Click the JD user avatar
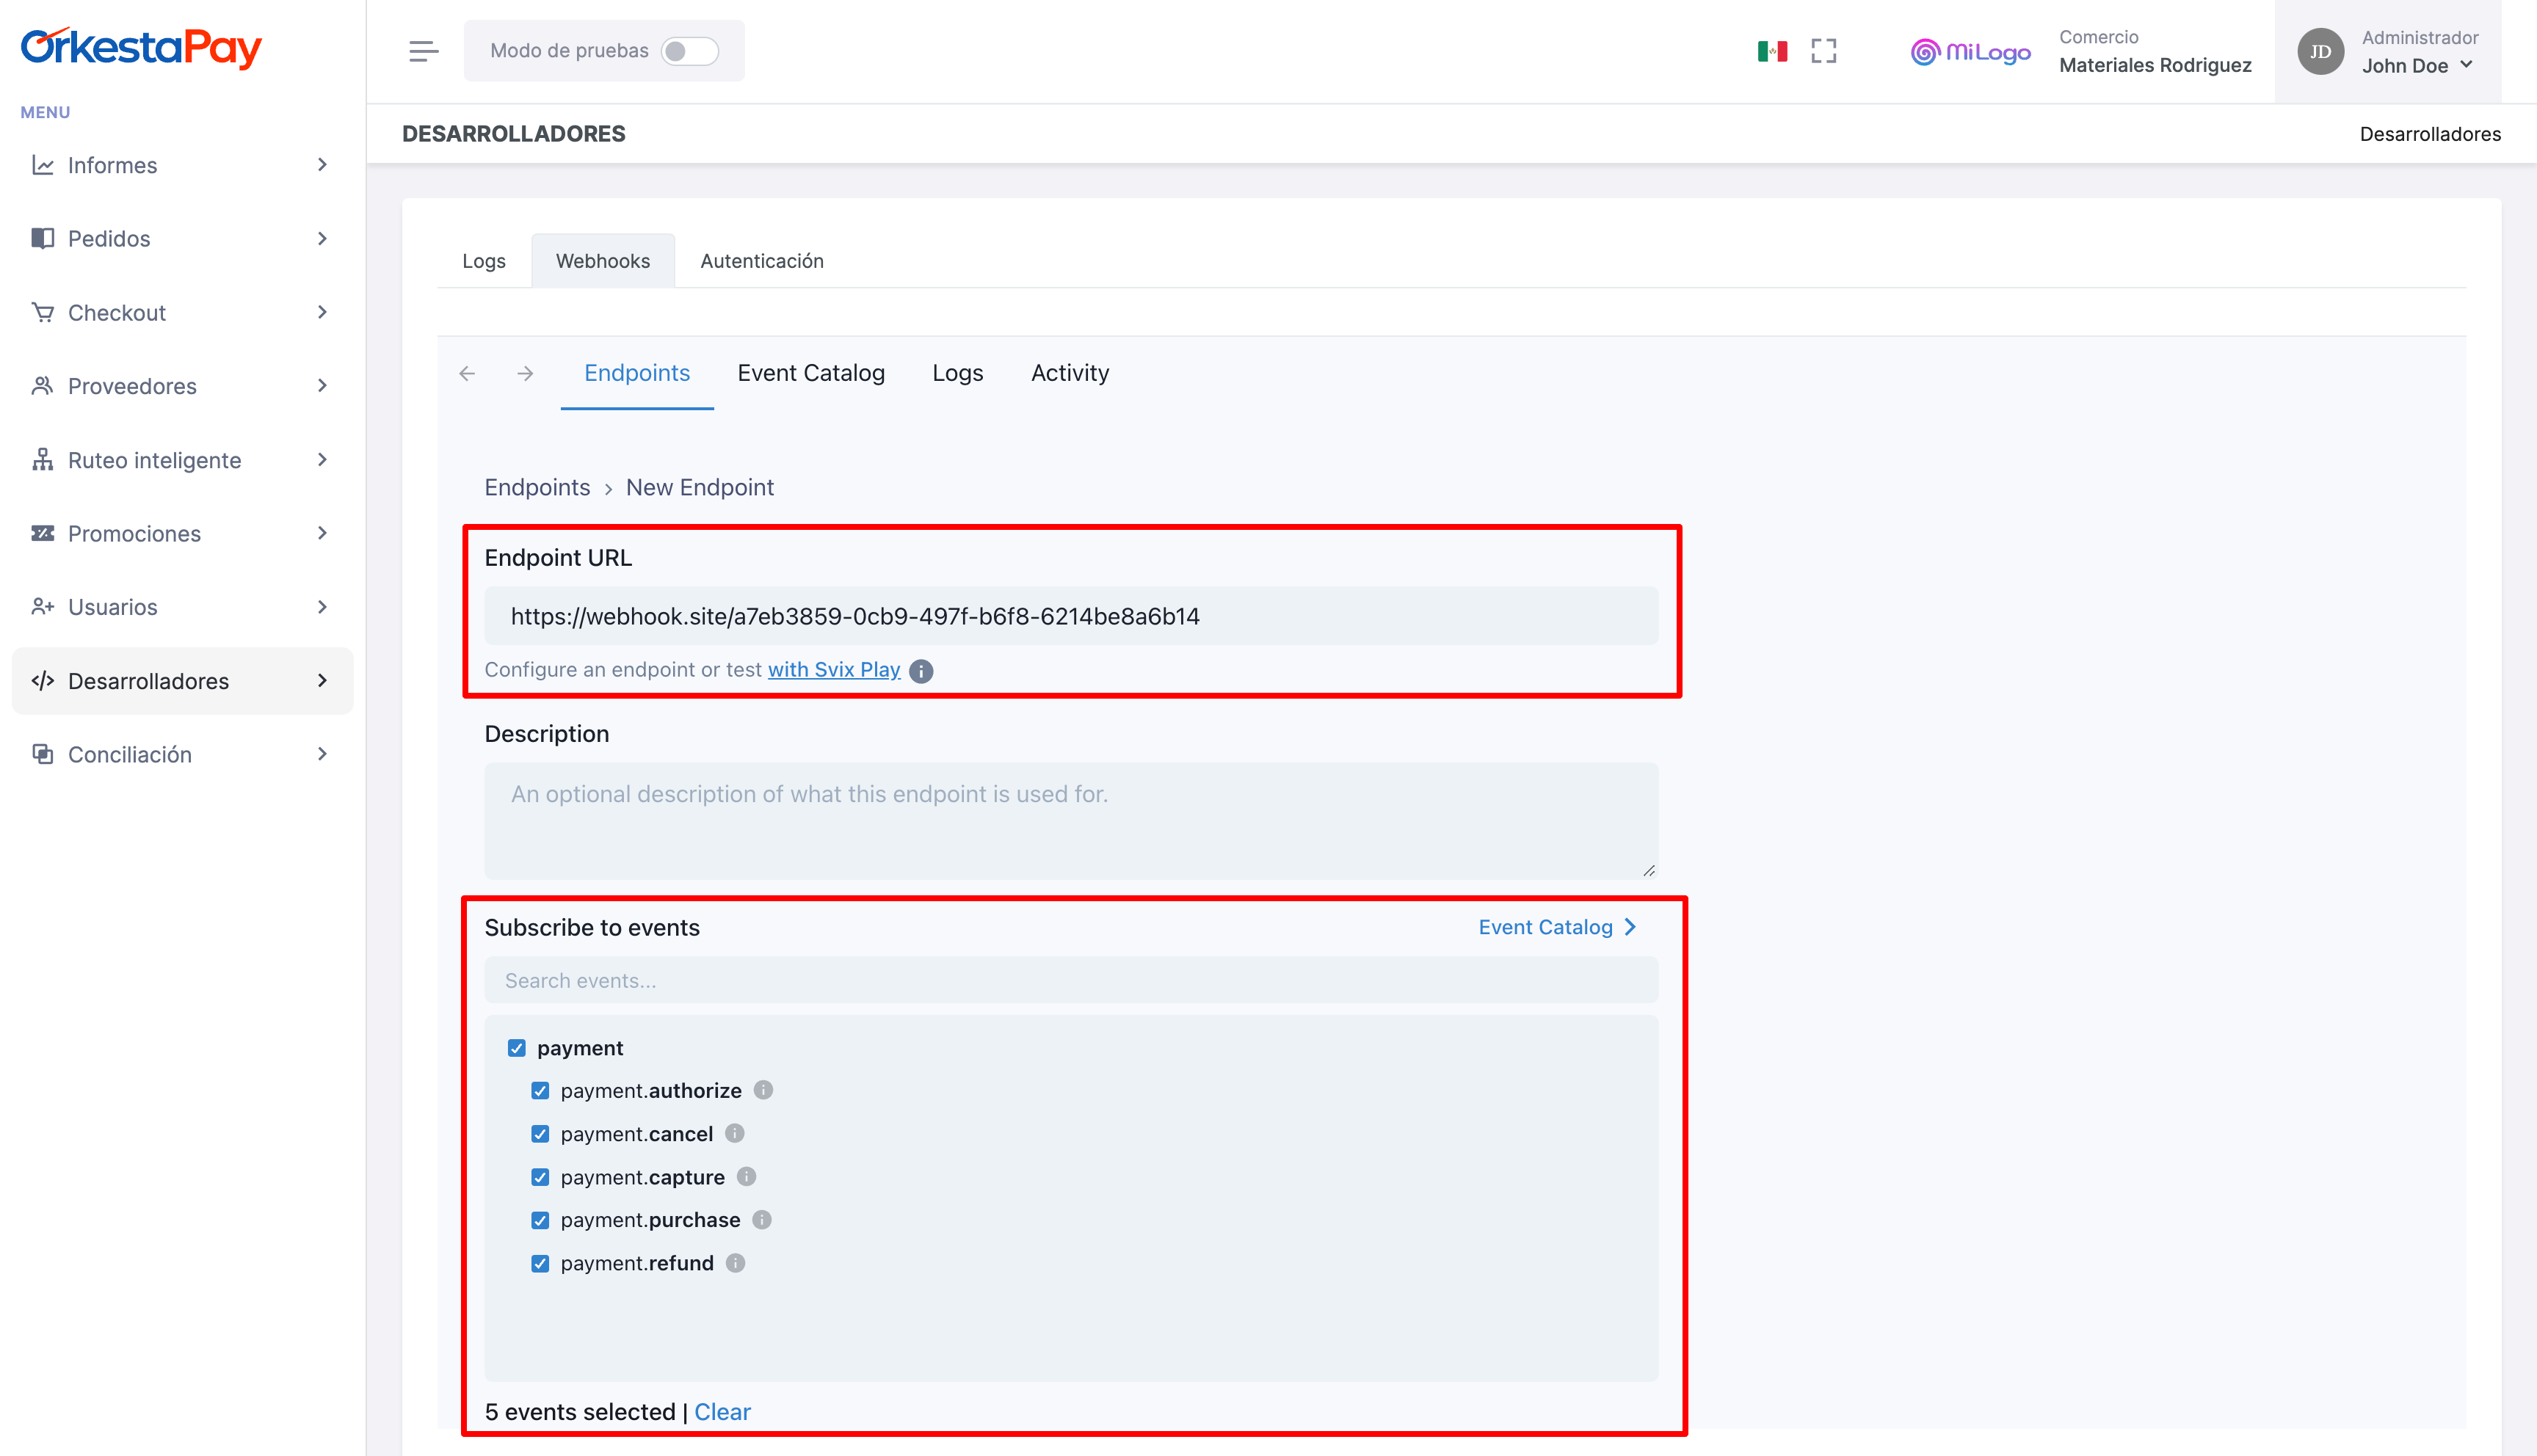This screenshot has width=2537, height=1456. [x=2321, y=51]
